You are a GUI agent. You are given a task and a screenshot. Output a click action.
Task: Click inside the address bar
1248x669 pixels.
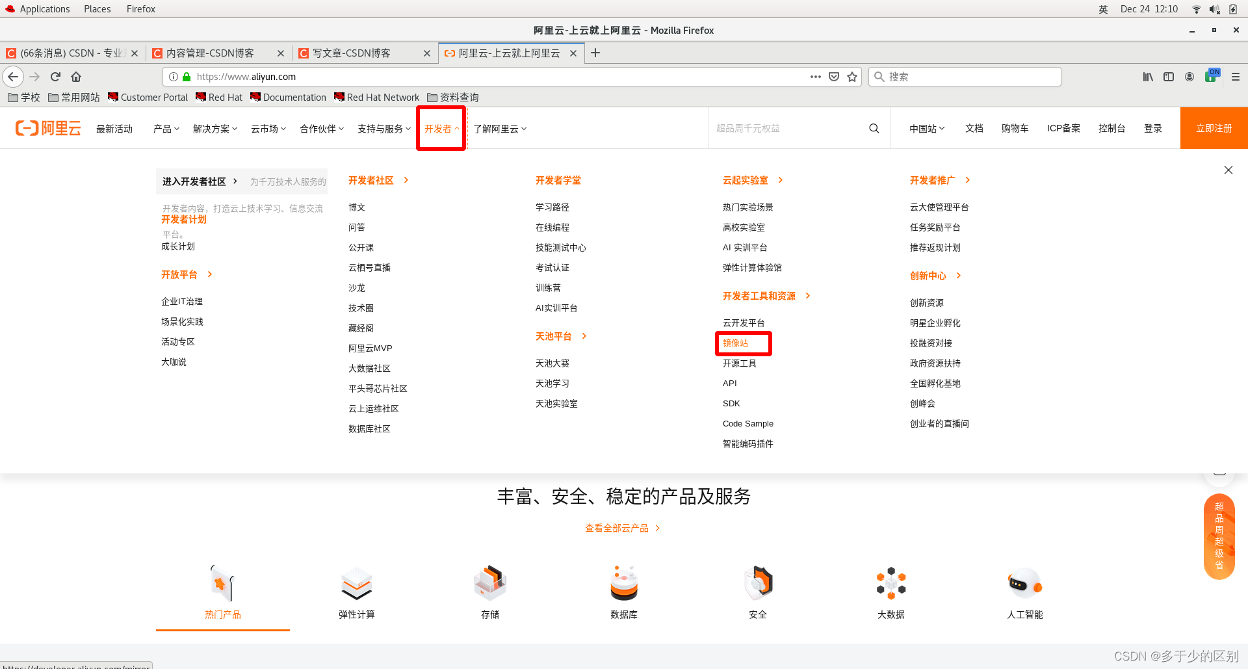point(455,76)
